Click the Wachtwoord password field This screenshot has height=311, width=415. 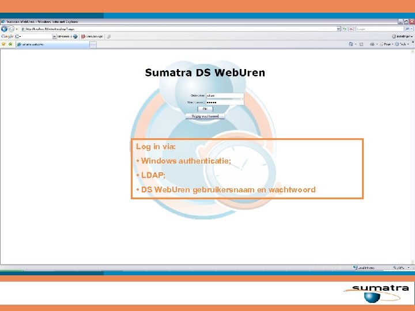(x=225, y=103)
